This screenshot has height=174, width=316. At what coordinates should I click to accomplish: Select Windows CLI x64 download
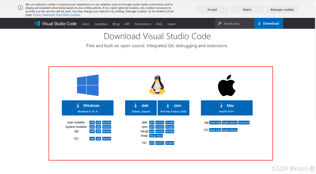(92, 139)
